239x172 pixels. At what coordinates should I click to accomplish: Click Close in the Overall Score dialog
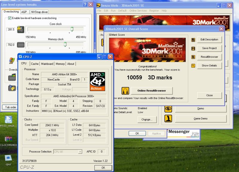[x=209, y=95]
